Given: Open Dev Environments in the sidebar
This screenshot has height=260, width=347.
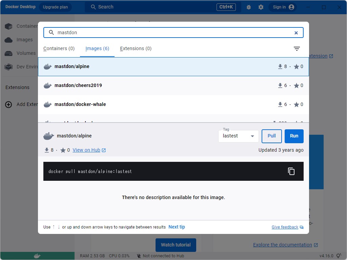Looking at the screenshot, I should (22, 67).
